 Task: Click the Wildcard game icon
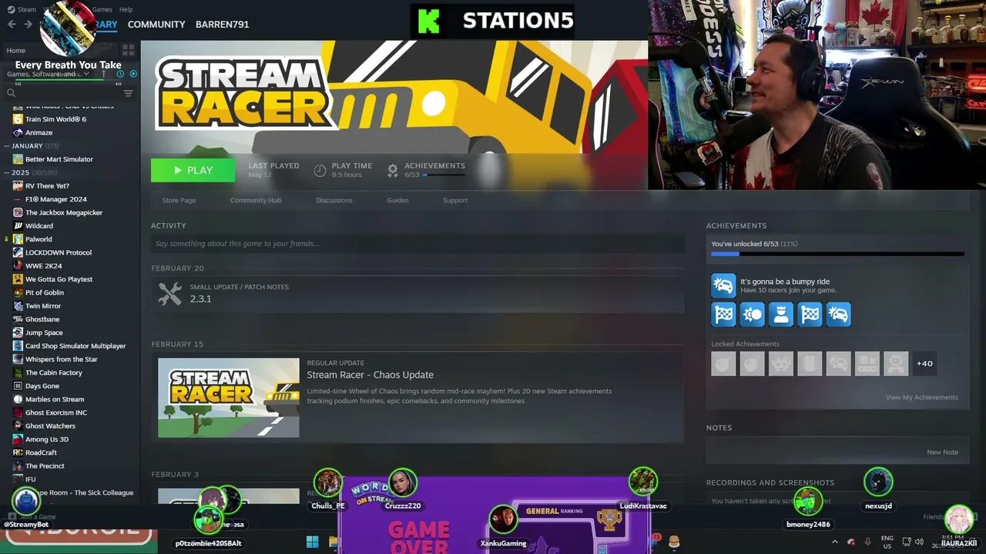(x=18, y=225)
